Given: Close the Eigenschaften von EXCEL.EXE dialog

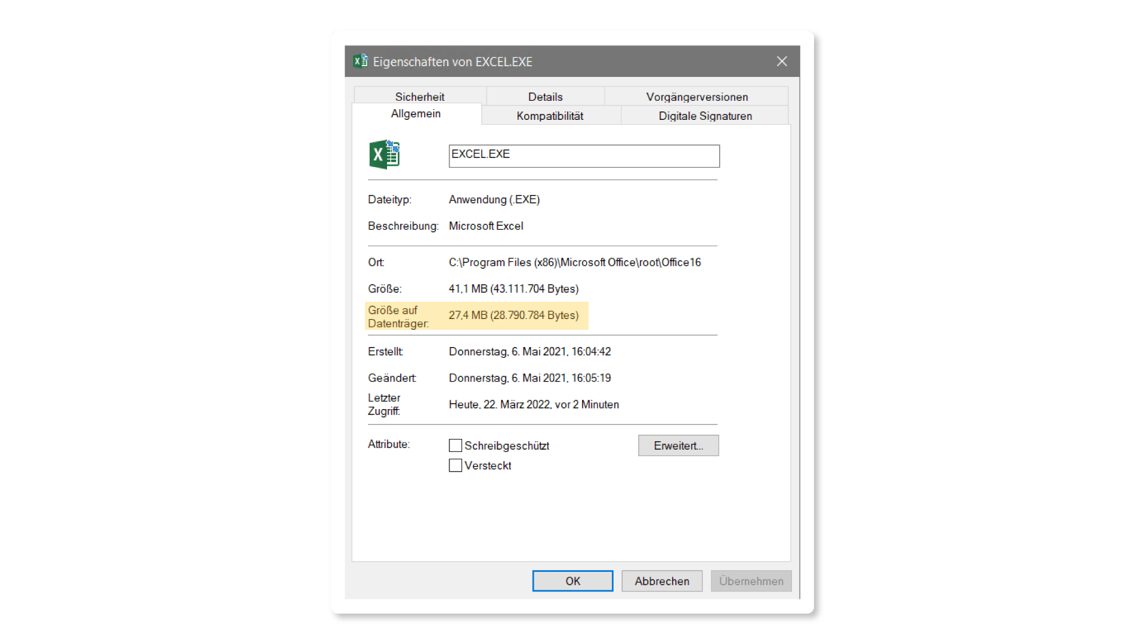Looking at the screenshot, I should 782,61.
